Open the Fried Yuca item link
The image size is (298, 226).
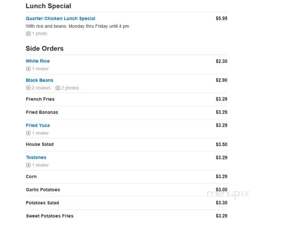(x=38, y=125)
